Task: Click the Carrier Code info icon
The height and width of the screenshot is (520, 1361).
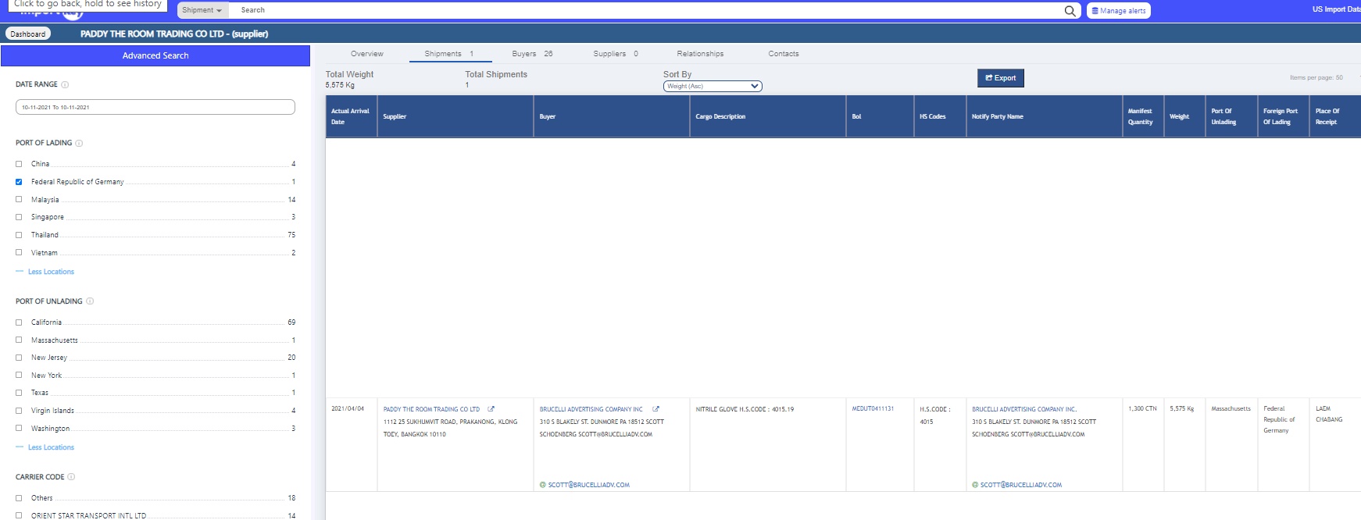Action: (x=71, y=477)
